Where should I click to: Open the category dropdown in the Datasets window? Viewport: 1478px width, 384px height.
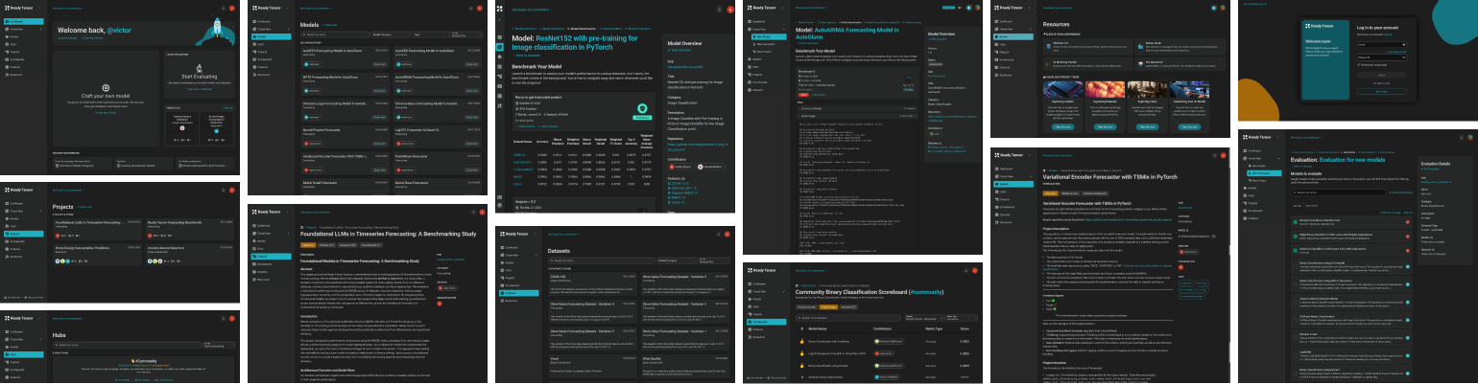pyautogui.click(x=676, y=260)
